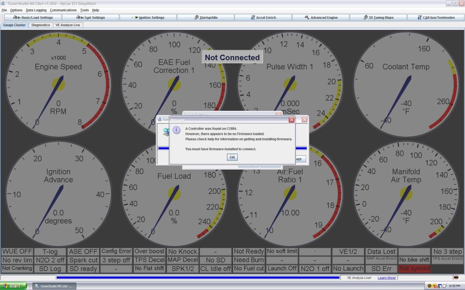Screen dimensions: 465x290
Task: Click the EAE Fuel Correction 1 gauge
Action: pos(174,85)
